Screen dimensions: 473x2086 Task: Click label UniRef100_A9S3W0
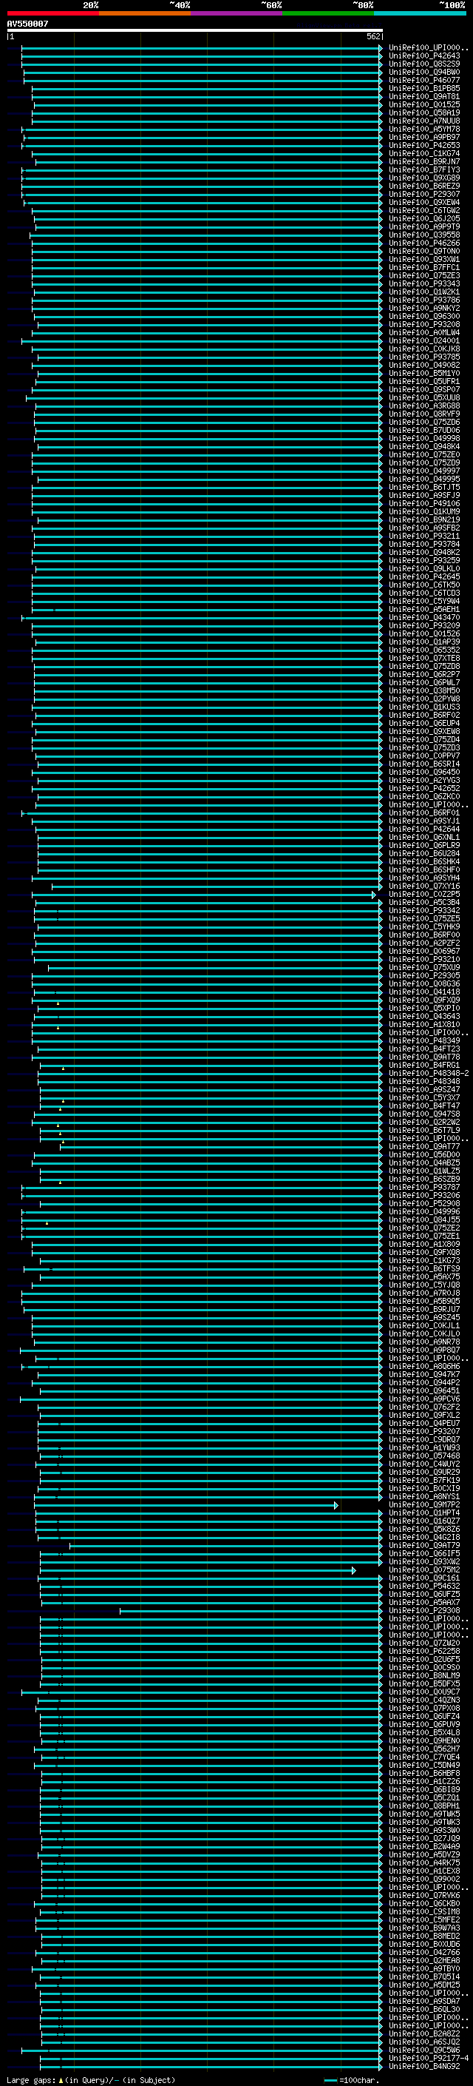pos(423,1830)
